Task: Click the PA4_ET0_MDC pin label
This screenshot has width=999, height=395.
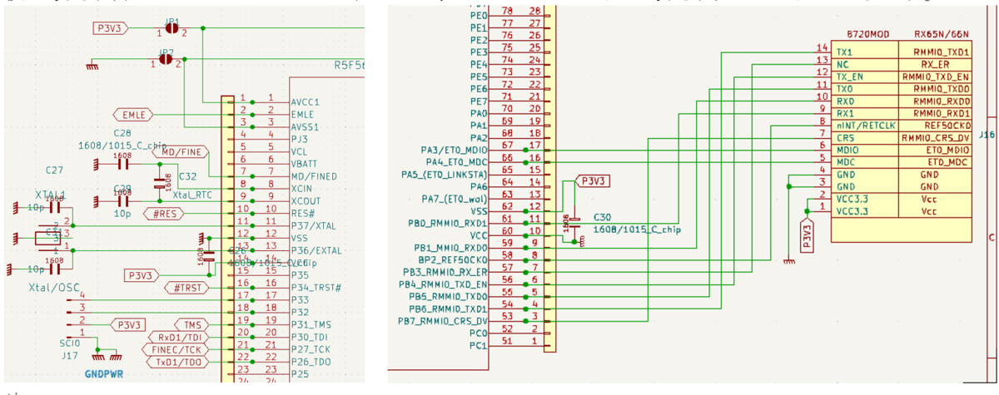Action: click(456, 161)
